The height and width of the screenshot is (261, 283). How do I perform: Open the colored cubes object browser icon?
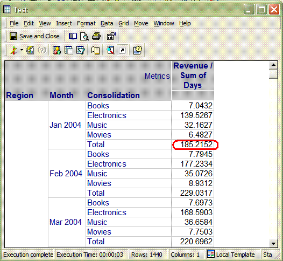56,50
